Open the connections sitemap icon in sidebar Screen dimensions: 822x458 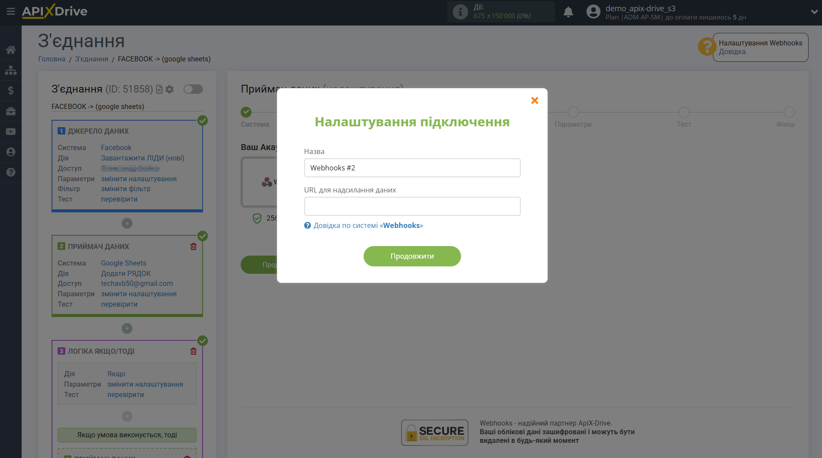(11, 70)
